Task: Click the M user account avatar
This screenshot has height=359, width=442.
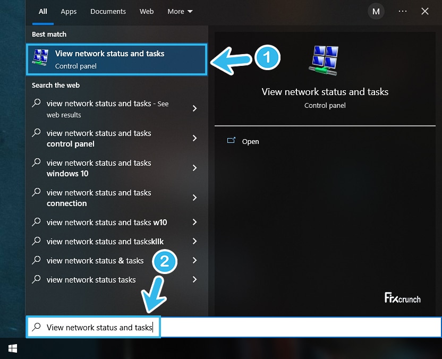Action: point(376,12)
